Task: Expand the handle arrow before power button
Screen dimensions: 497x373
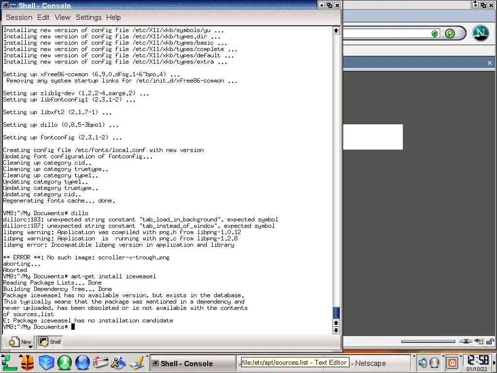Action: coord(444,356)
